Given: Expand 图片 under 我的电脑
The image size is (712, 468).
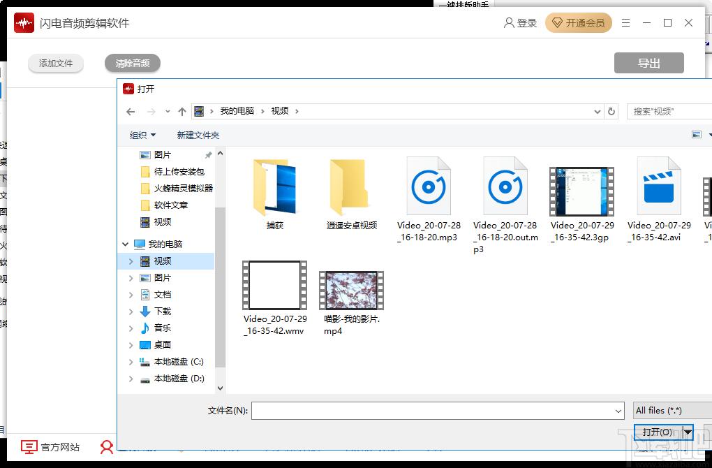Looking at the screenshot, I should [x=131, y=278].
